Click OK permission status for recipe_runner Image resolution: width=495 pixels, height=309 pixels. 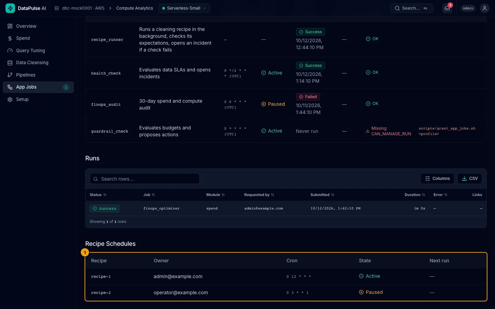pos(372,39)
